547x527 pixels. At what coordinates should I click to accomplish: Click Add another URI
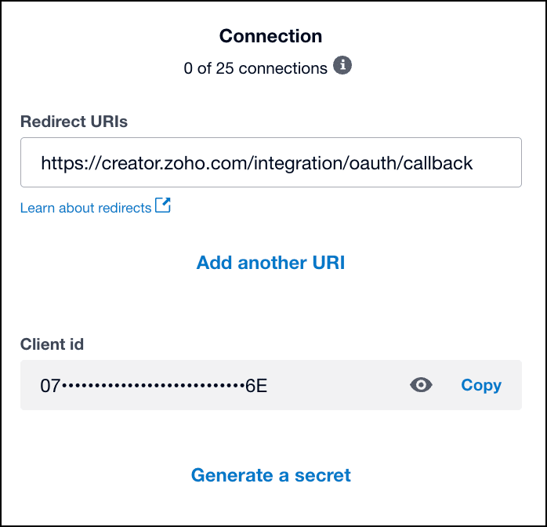click(x=270, y=263)
